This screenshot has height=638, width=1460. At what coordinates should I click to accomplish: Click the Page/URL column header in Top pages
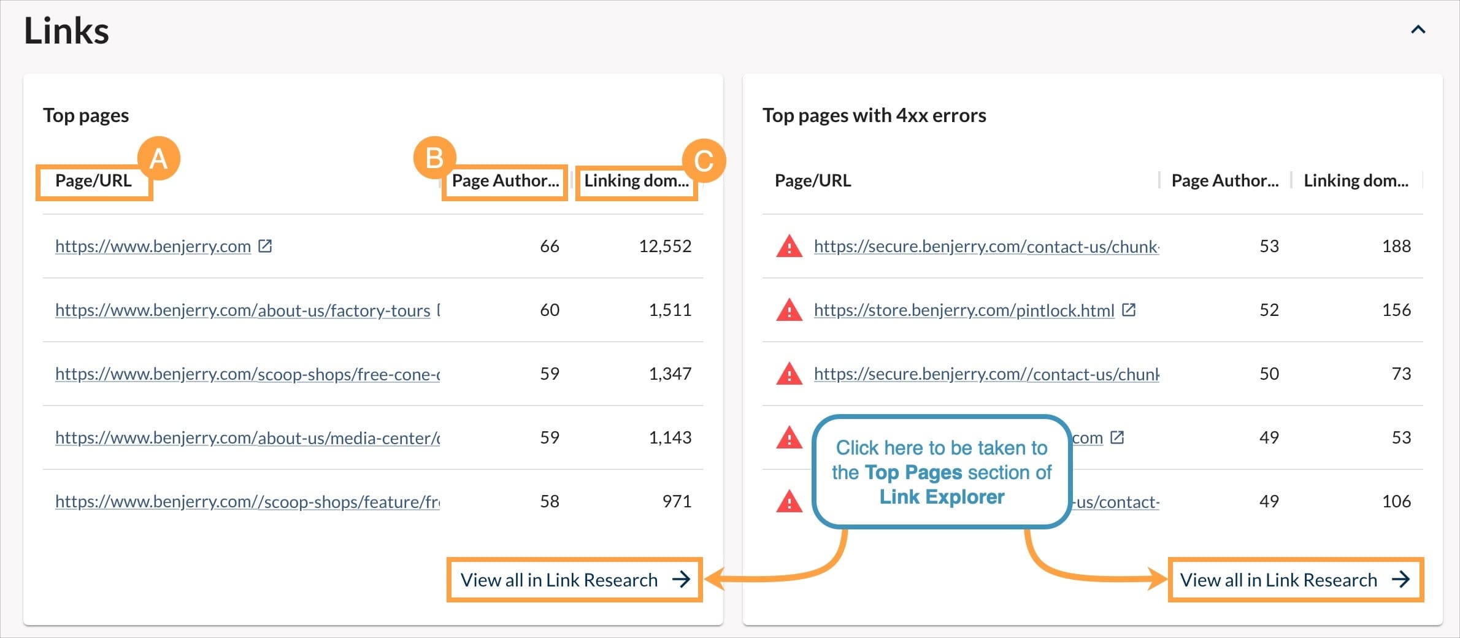(x=93, y=180)
